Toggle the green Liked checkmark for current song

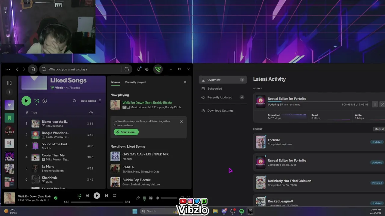56,198
